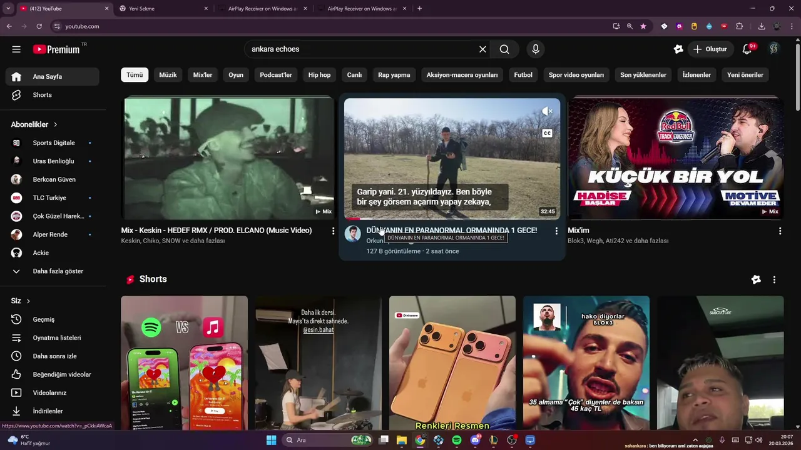
Task: Open Shorts from the sidebar
Action: [53, 95]
